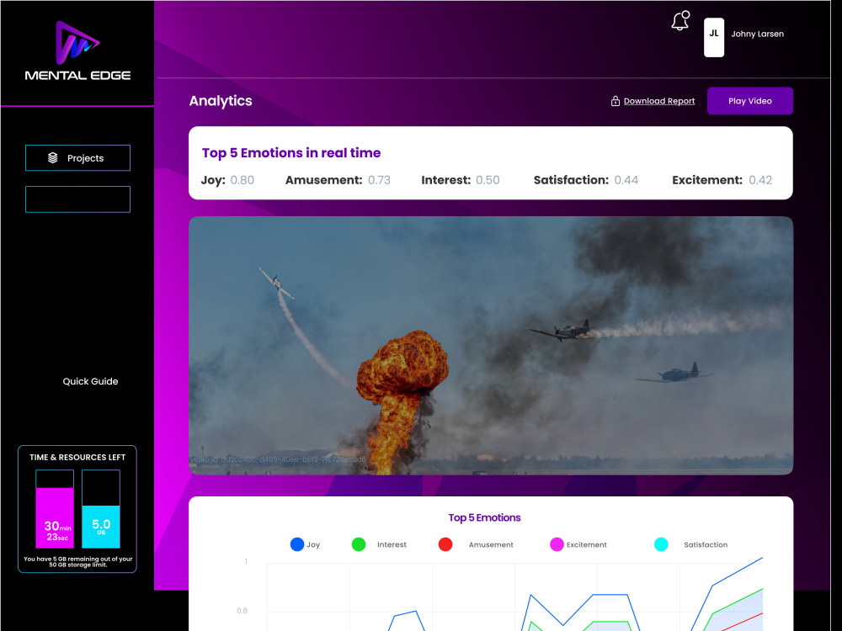
Task: Click the video preview of the air show
Action: 491,346
